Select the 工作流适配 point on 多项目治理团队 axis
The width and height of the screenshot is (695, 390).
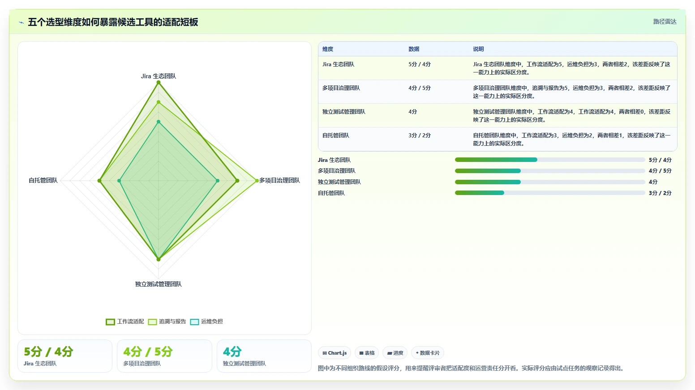pyautogui.click(x=237, y=181)
